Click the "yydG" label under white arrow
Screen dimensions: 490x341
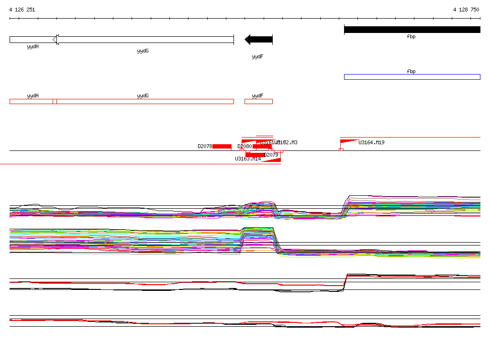click(x=143, y=51)
